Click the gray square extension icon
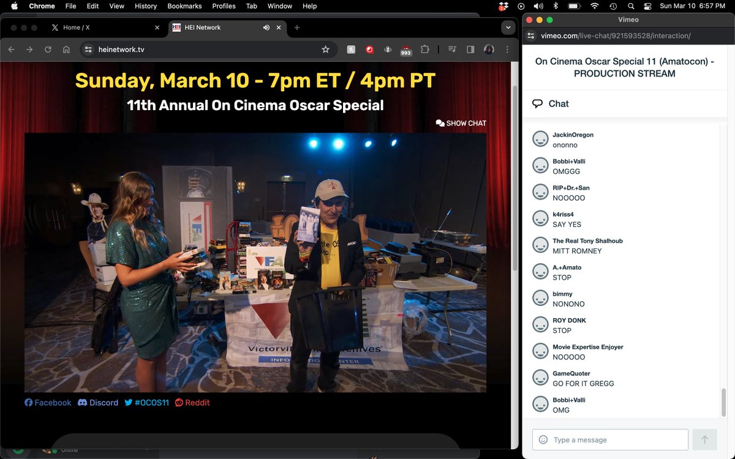 tap(351, 50)
